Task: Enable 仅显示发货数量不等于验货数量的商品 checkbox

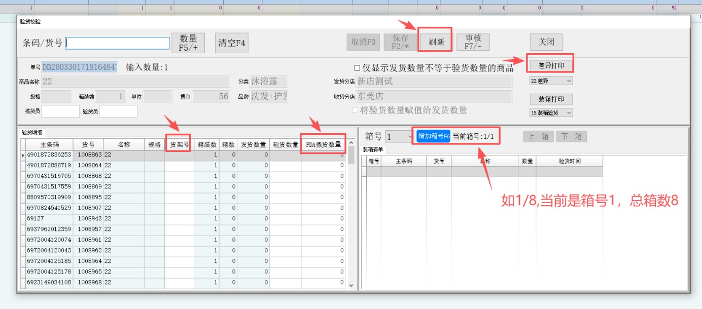Action: coord(357,68)
